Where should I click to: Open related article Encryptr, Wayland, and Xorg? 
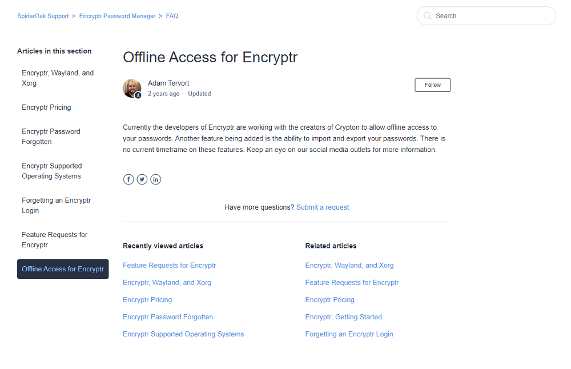[349, 265]
